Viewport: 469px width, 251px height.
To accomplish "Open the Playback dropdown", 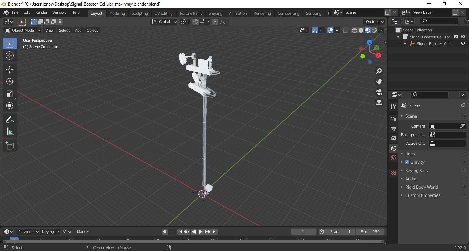I will coord(28,232).
